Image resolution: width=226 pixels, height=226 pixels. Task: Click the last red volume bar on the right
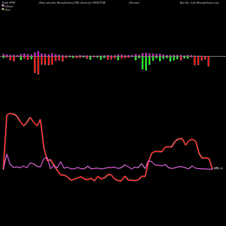(x=208, y=61)
